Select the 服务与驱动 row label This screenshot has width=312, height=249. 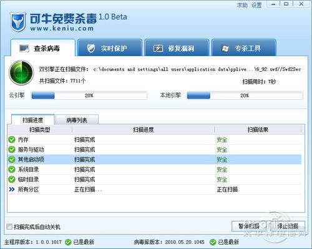pos(31,150)
